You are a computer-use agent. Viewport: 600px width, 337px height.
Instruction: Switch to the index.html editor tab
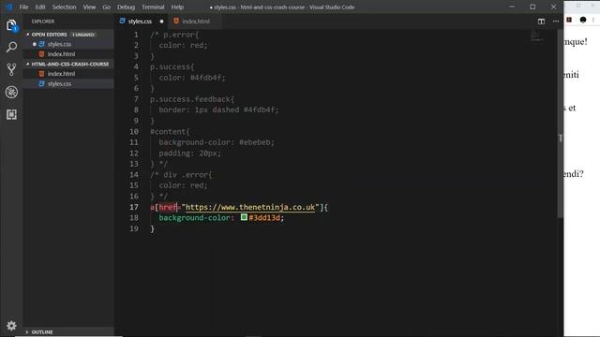point(196,22)
